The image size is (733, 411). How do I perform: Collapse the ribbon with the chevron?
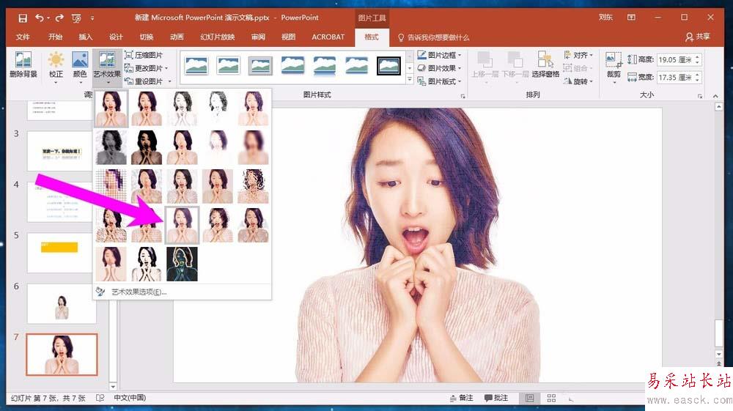715,96
